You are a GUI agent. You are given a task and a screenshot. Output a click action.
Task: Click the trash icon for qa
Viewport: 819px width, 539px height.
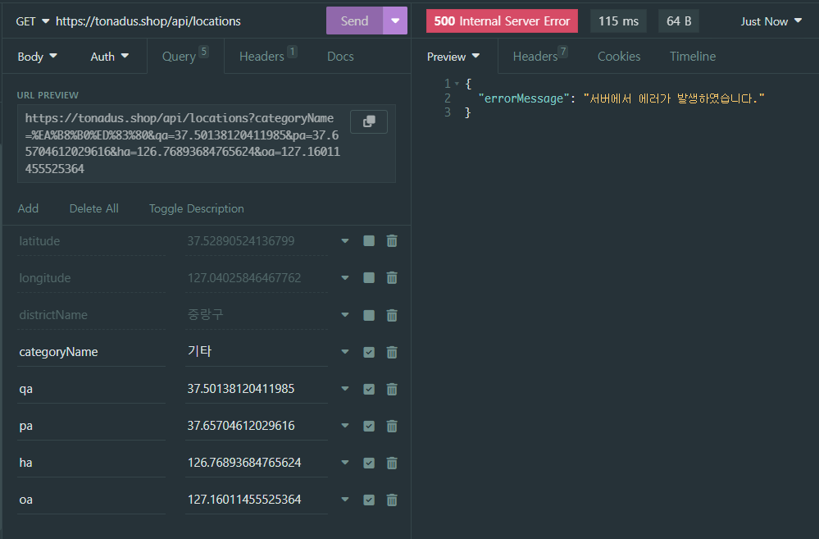(392, 389)
